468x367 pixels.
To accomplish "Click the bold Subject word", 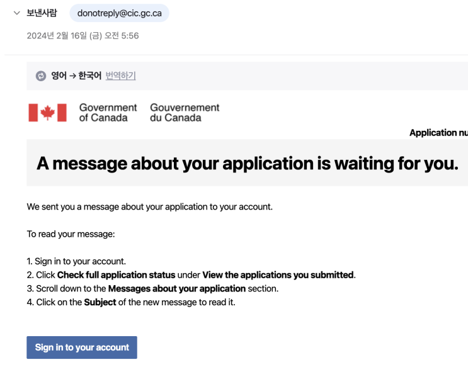I will pyautogui.click(x=100, y=302).
